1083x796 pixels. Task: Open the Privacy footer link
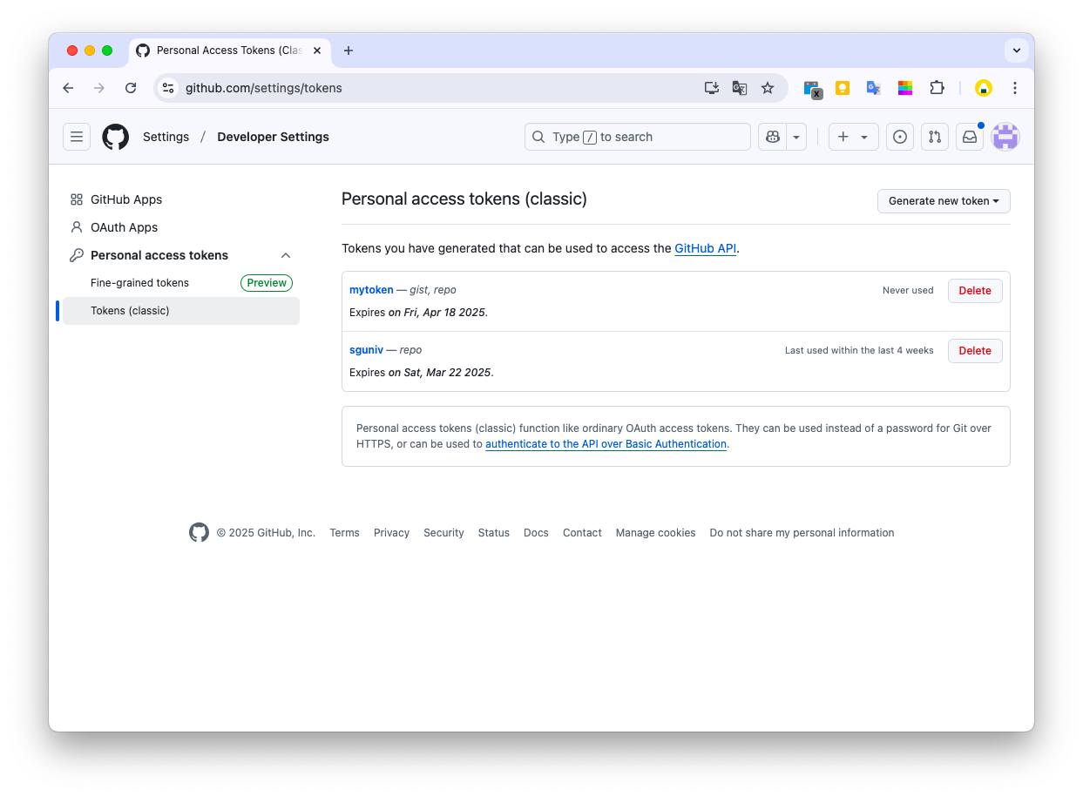[391, 533]
